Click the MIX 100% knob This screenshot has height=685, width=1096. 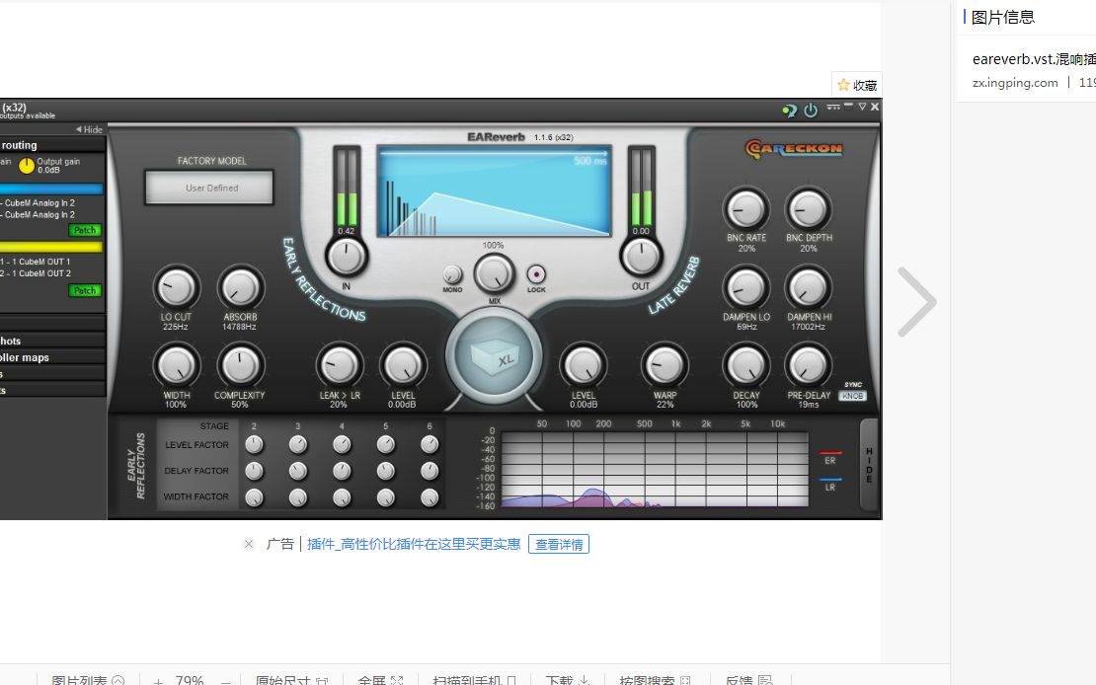pyautogui.click(x=494, y=273)
